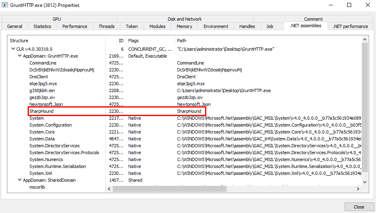Maximize the Properties window
Screen dimensions: 376x213
click(349, 5)
